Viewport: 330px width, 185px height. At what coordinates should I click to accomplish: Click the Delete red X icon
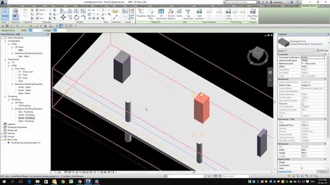[x=97, y=18]
